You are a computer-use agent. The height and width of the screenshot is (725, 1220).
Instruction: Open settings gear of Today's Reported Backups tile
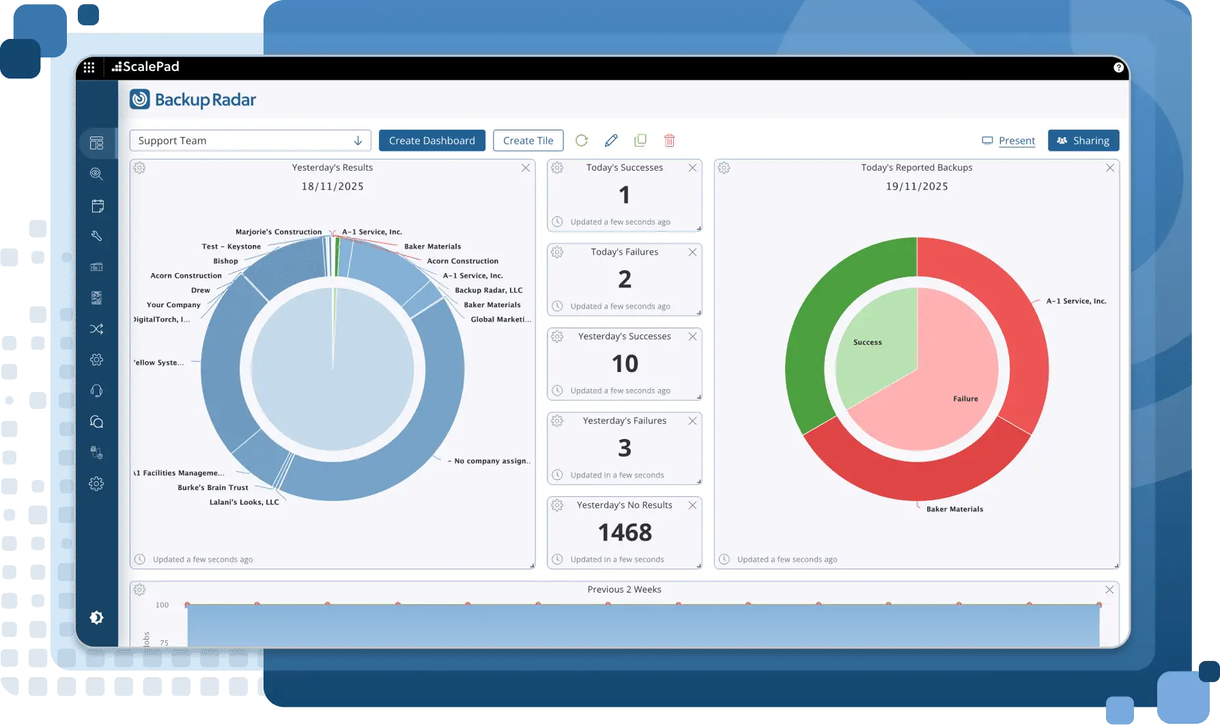point(724,168)
